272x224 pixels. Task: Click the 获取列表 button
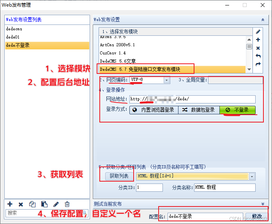point(119,176)
